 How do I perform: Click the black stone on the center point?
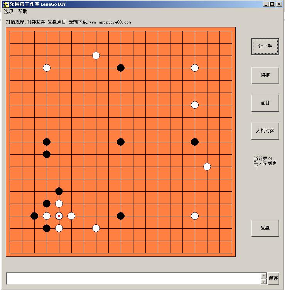[x=121, y=142]
